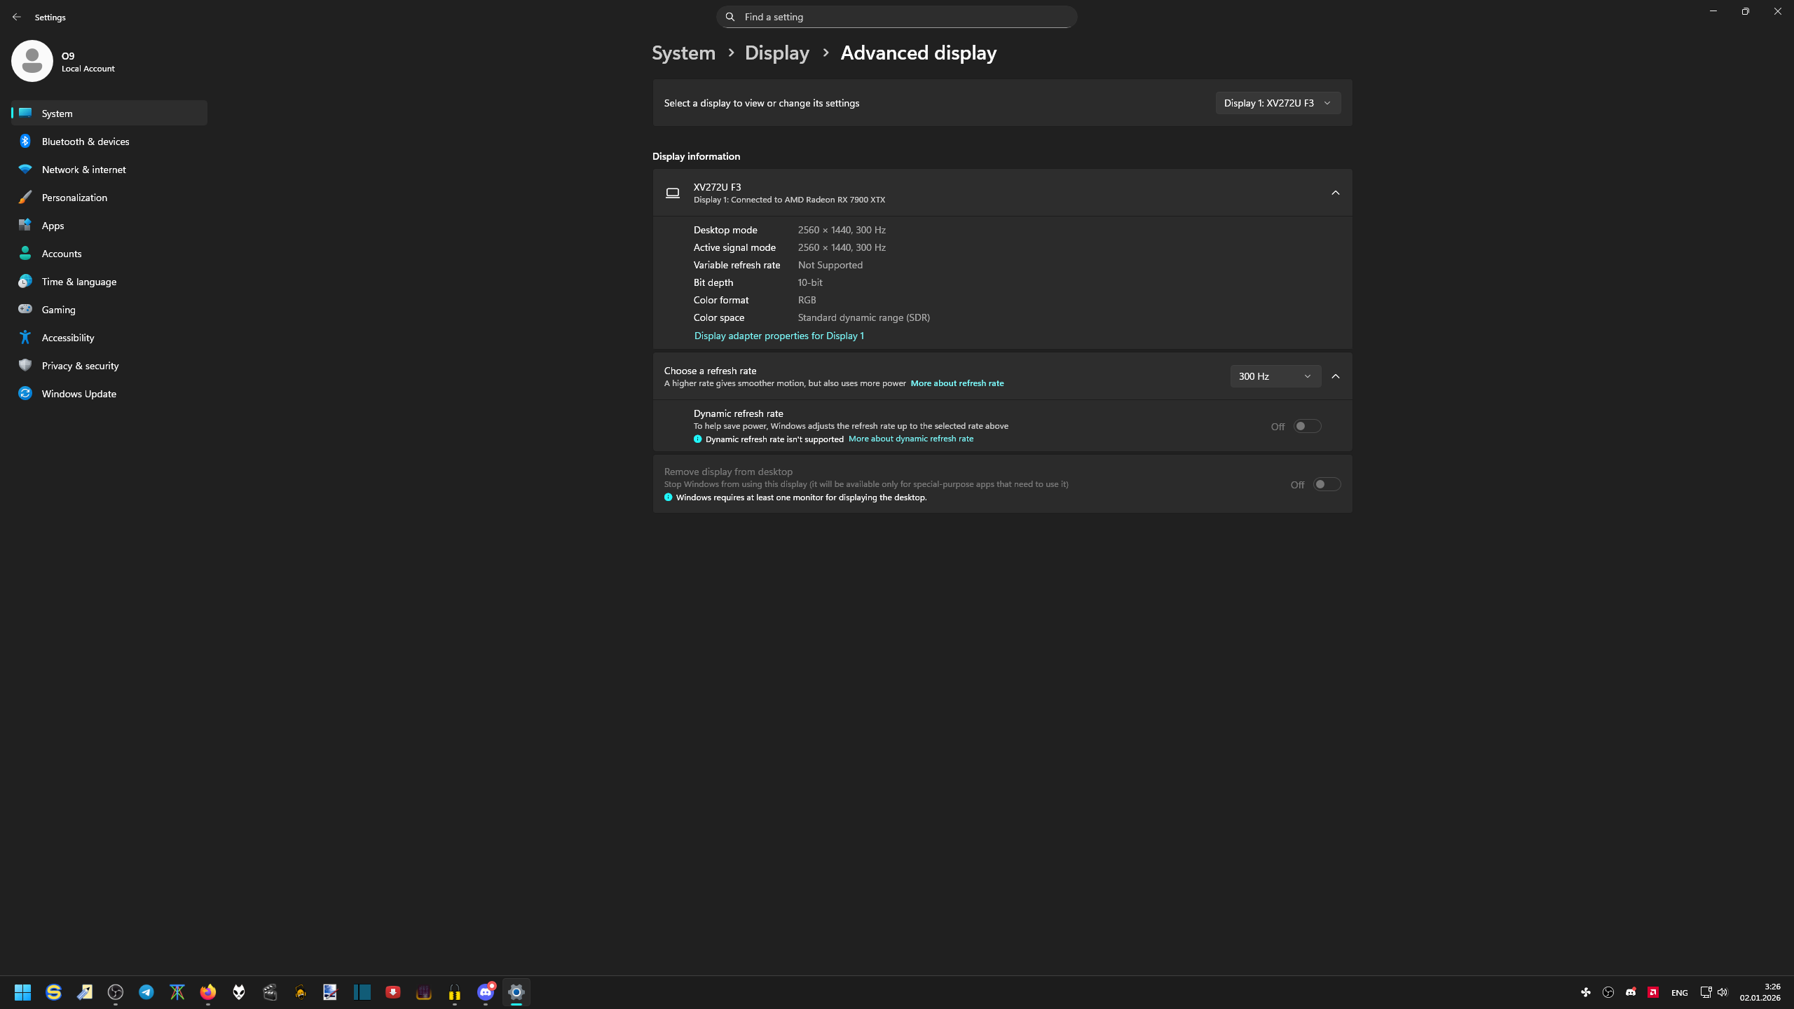Open Telegram from the taskbar

pyautogui.click(x=146, y=991)
